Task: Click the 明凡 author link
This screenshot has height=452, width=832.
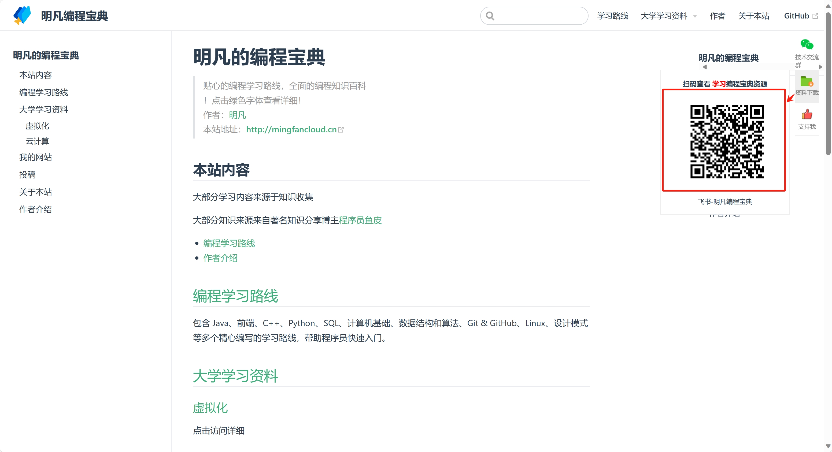Action: (237, 115)
